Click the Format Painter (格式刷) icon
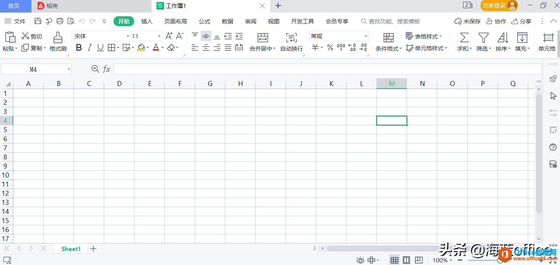Screen dimensions: 560x265 pyautogui.click(x=58, y=38)
